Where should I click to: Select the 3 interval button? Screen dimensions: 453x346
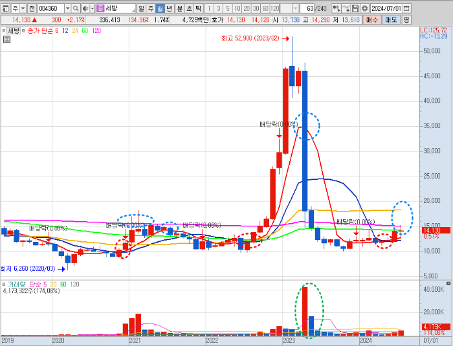(x=219, y=8)
